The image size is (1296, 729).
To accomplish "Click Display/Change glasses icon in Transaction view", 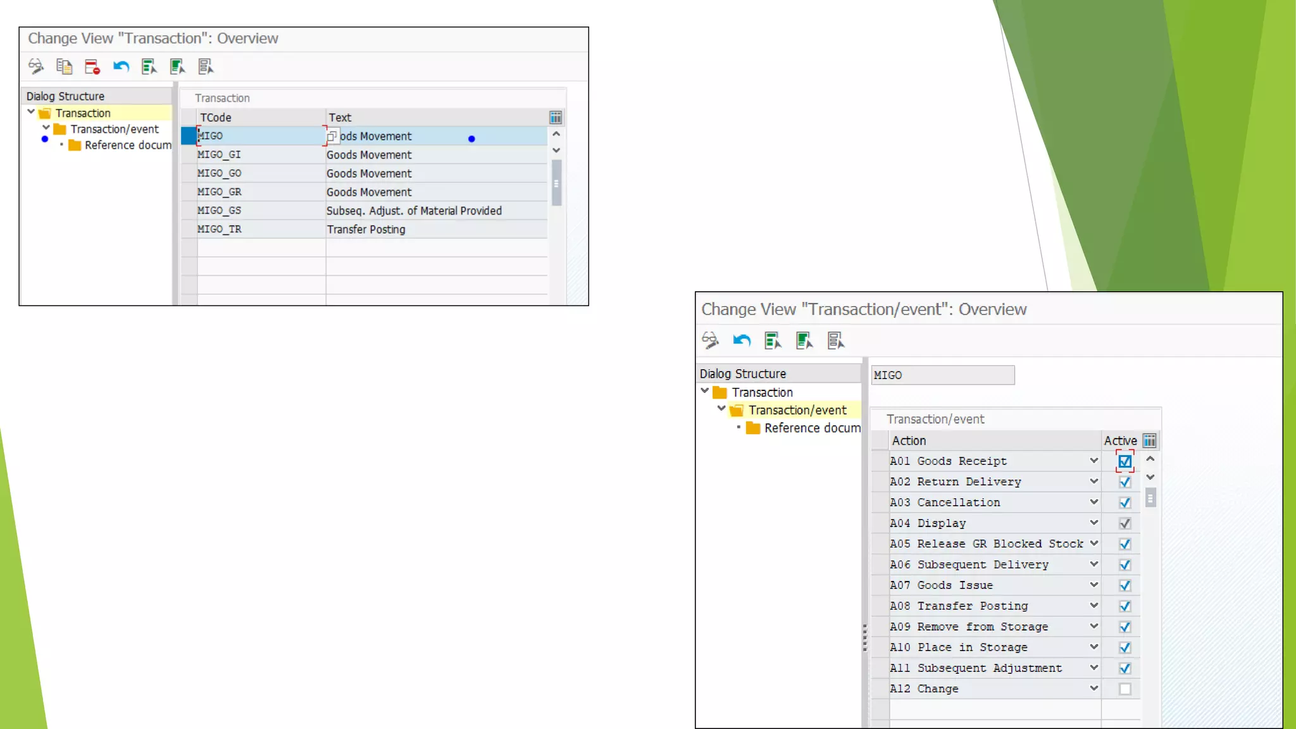I will click(x=36, y=66).
